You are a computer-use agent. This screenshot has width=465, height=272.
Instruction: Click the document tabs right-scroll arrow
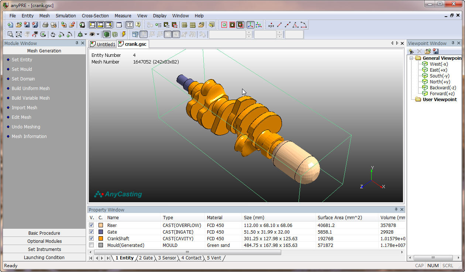(397, 43)
